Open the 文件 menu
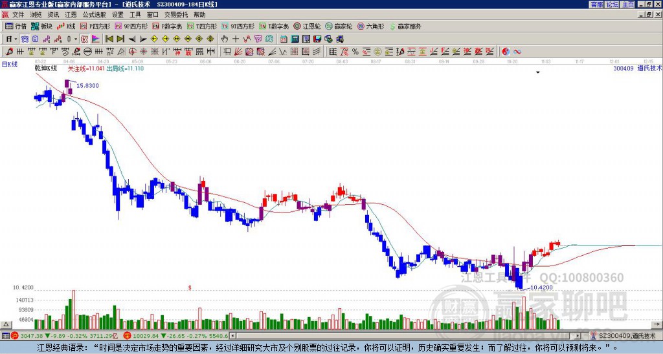 18,15
